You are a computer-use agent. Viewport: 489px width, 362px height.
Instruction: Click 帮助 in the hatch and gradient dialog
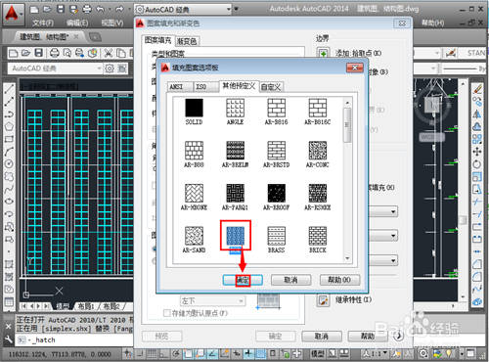(x=368, y=336)
